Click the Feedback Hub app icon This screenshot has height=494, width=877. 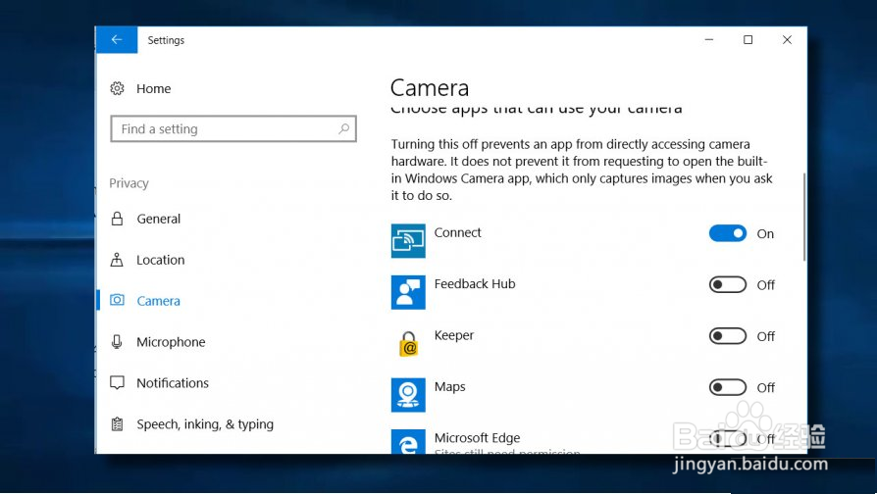[x=408, y=292]
